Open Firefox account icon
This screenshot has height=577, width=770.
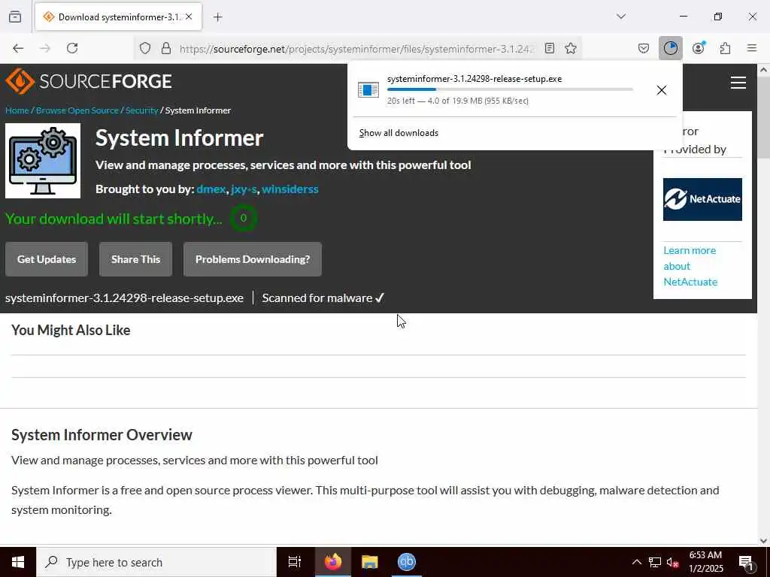(699, 48)
